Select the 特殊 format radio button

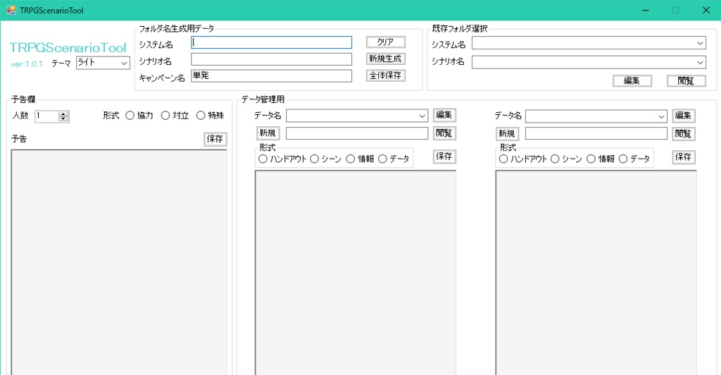pos(210,116)
